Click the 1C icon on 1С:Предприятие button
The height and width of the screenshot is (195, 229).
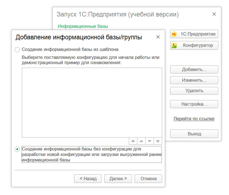coord(174,34)
